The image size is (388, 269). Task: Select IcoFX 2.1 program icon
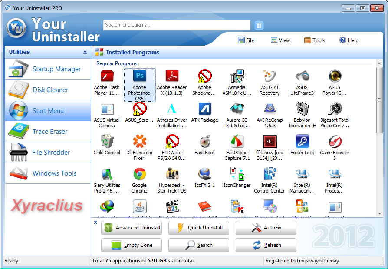pos(205,174)
